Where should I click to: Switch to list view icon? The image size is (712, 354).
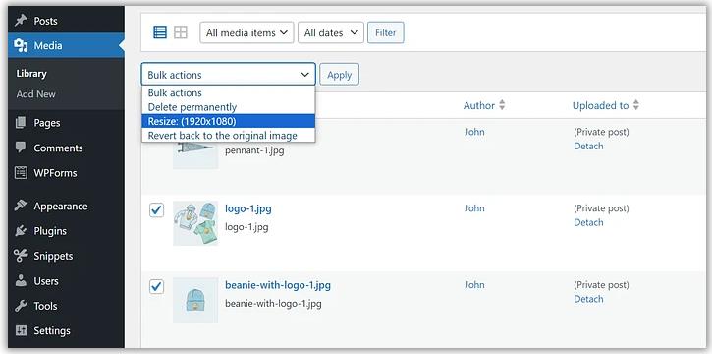coord(160,32)
